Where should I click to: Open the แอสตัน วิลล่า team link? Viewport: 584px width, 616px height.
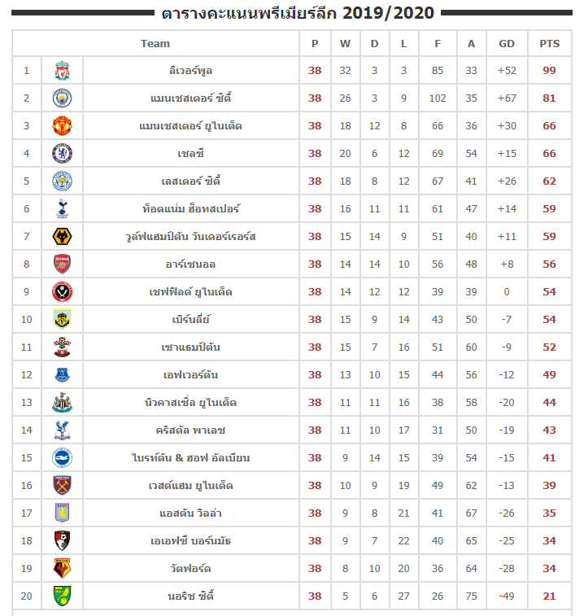190,513
